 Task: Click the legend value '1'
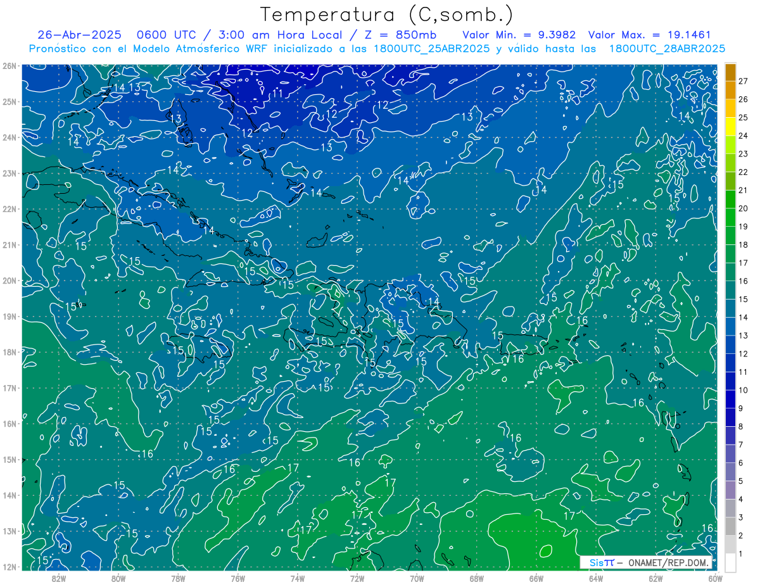pos(740,554)
